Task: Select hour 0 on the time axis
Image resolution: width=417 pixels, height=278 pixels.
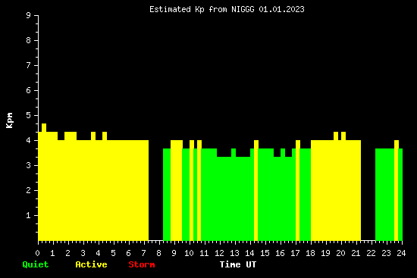Action: point(37,253)
